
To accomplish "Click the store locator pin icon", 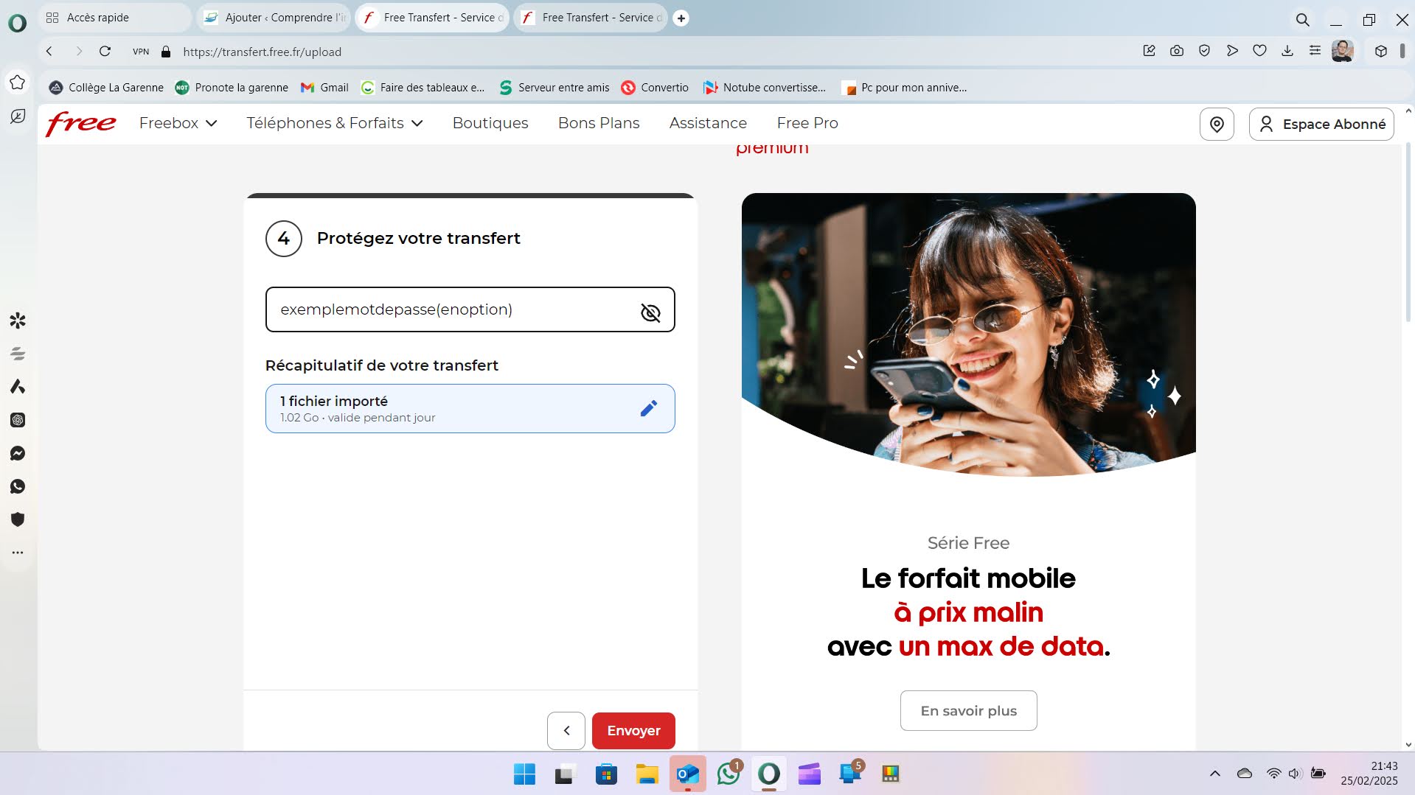I will (x=1216, y=124).
